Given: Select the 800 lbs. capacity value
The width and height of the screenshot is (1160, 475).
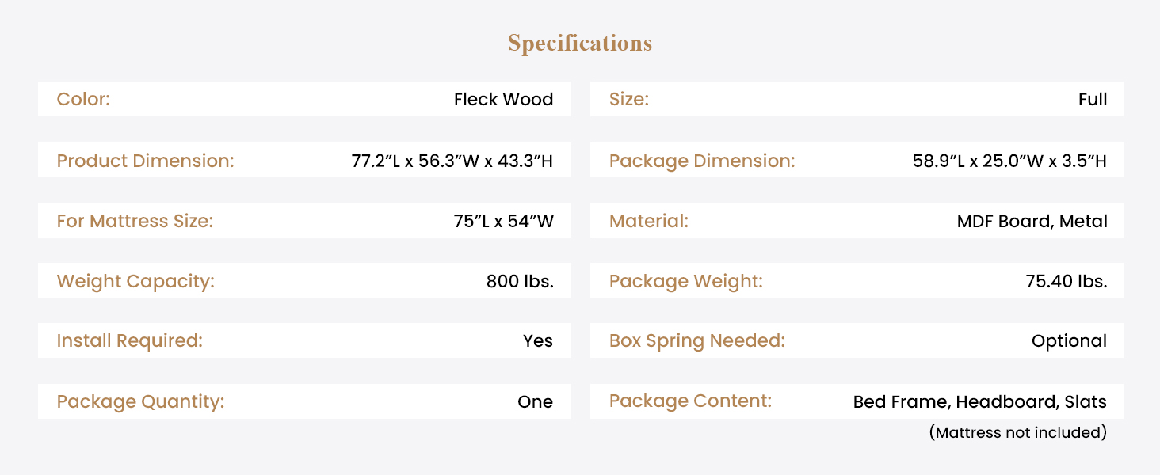Looking at the screenshot, I should point(520,281).
